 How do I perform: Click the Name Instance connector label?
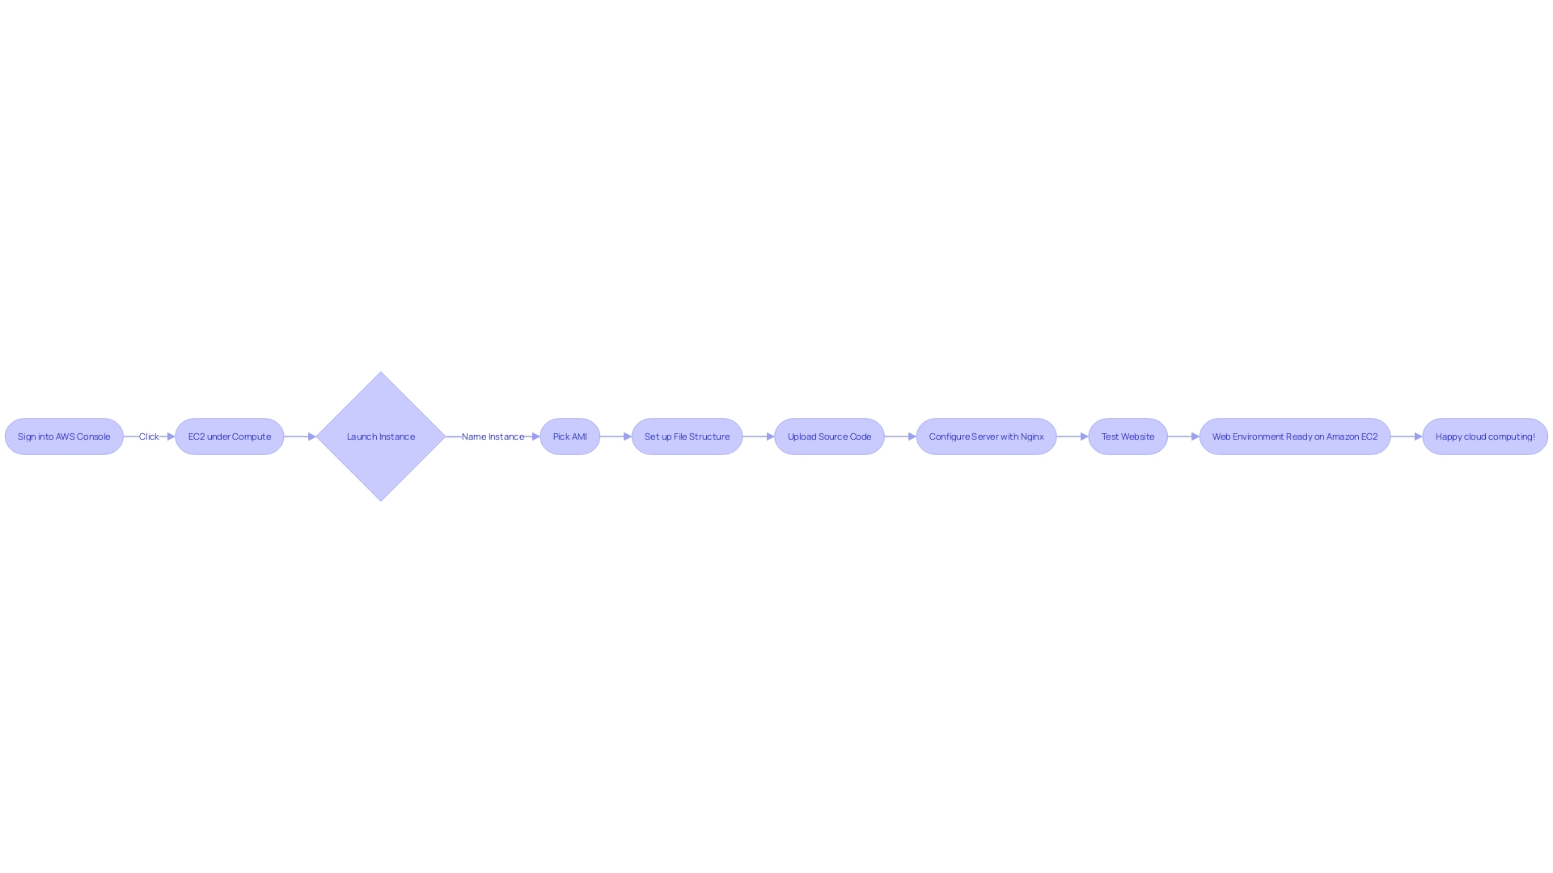pyautogui.click(x=493, y=436)
